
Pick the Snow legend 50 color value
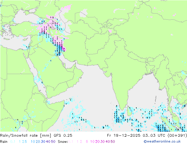pos(113,142)
